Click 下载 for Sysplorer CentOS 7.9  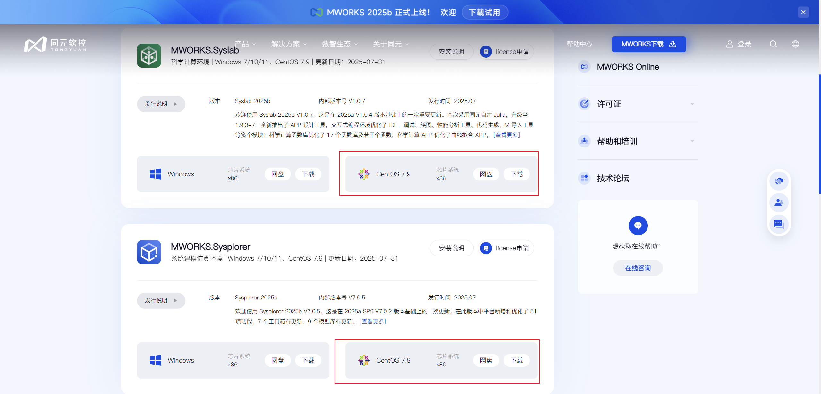tap(517, 360)
